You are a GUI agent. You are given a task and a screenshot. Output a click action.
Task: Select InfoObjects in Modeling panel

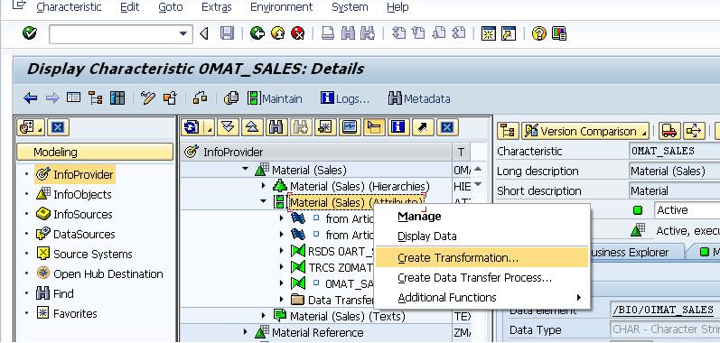point(82,194)
